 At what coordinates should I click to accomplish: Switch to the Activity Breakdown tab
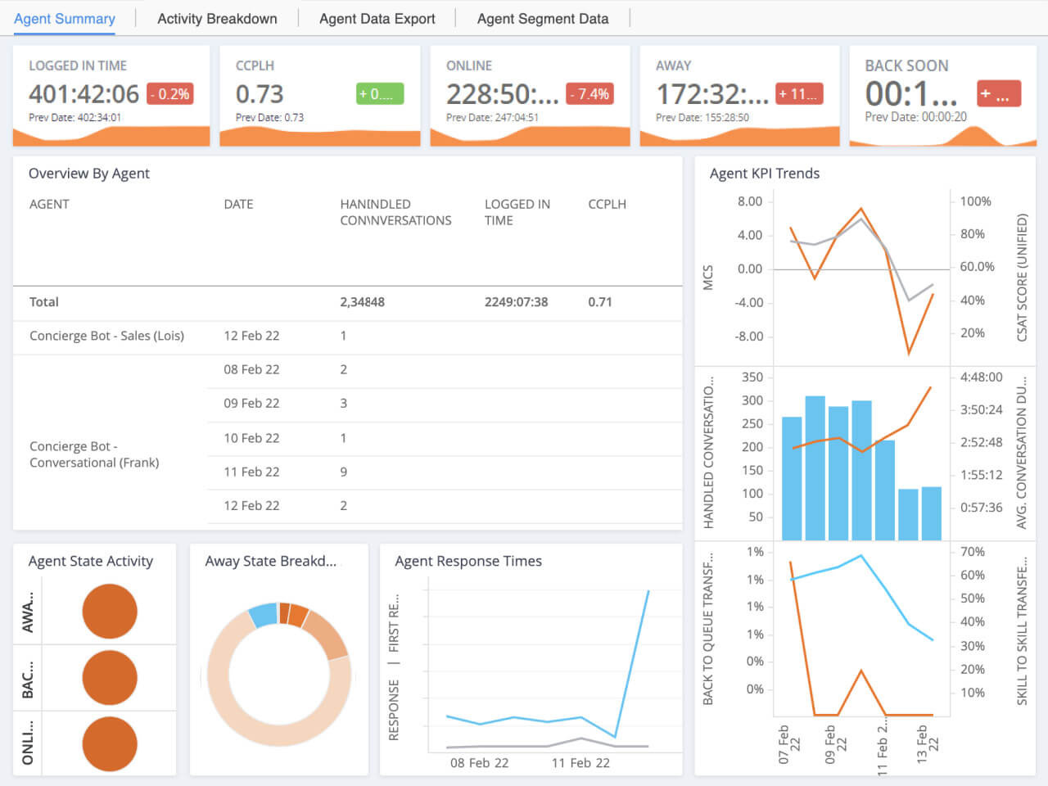coord(217,19)
